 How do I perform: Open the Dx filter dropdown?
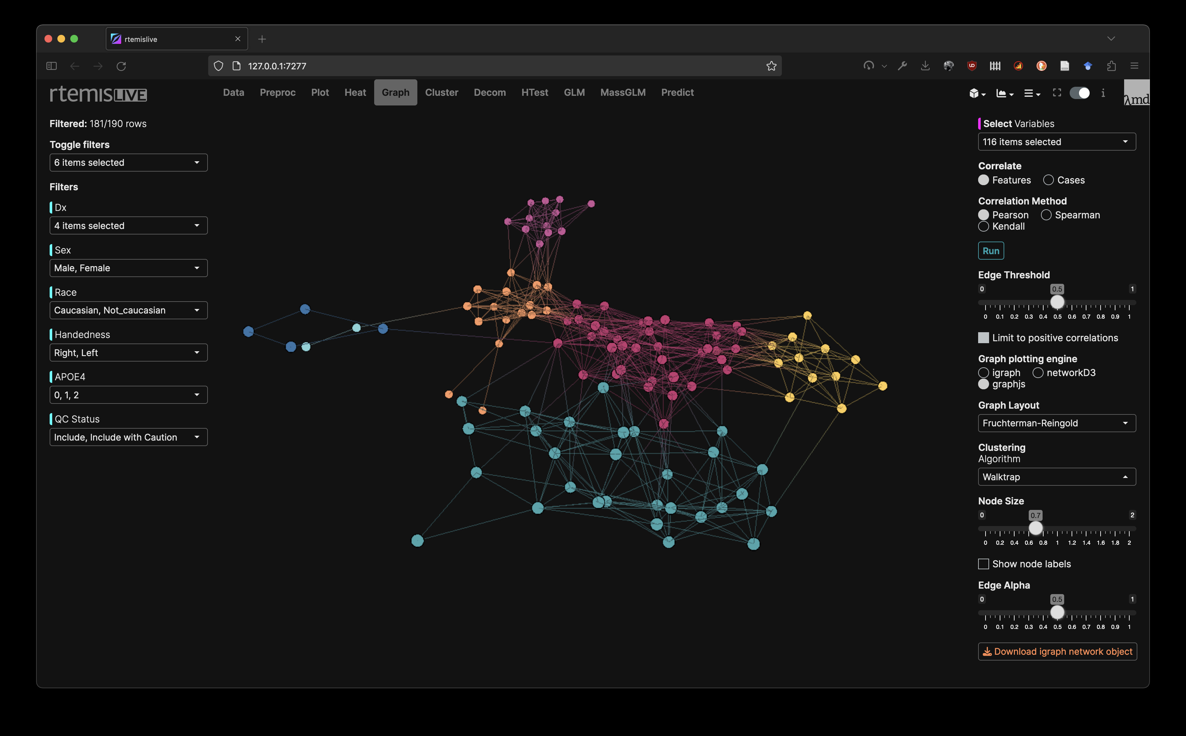[128, 226]
